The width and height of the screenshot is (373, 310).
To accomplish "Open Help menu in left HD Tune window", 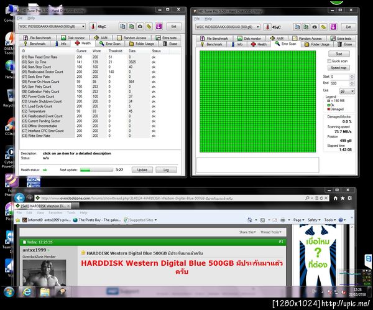I will (x=31, y=18).
